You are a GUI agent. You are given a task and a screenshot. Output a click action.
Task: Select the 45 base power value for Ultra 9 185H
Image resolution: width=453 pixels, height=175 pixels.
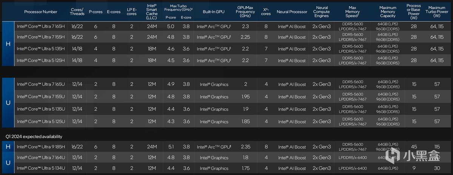tap(414, 147)
